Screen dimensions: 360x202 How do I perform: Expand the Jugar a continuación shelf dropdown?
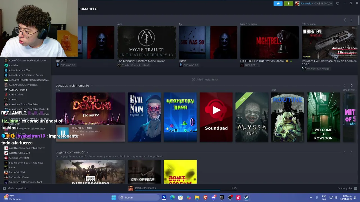[88, 152]
